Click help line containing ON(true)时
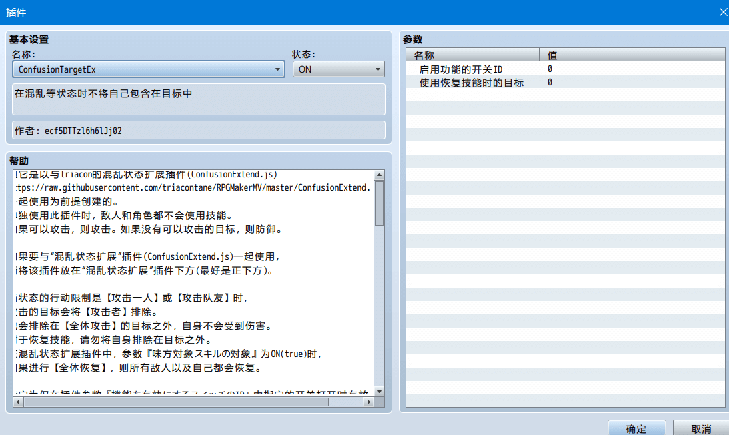729x435 pixels. point(169,354)
